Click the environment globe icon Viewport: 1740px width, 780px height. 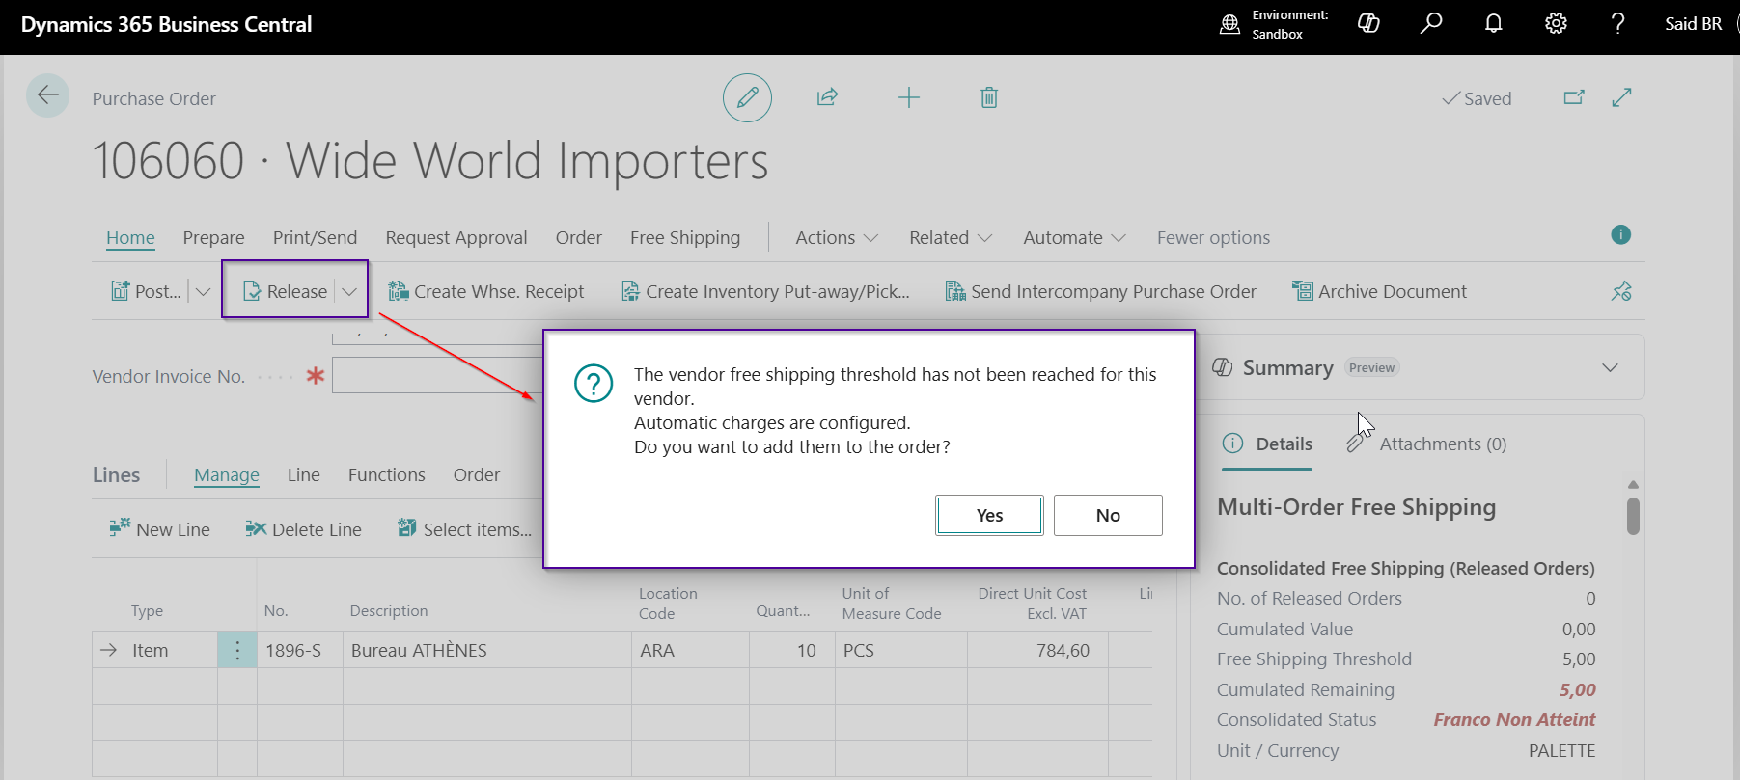point(1229,24)
